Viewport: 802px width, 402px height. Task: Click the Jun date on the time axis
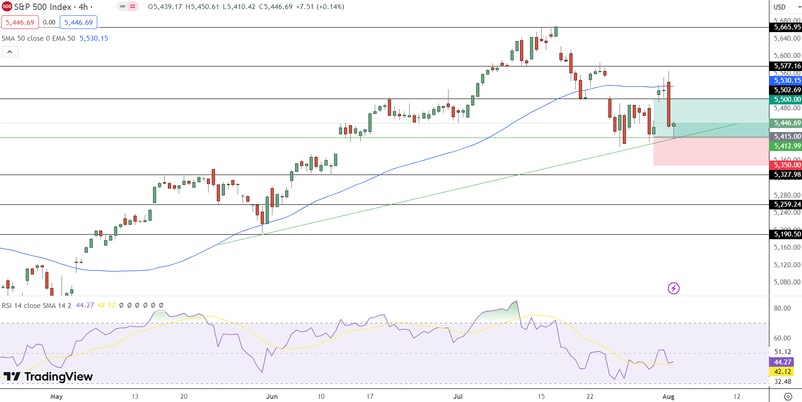point(272,397)
